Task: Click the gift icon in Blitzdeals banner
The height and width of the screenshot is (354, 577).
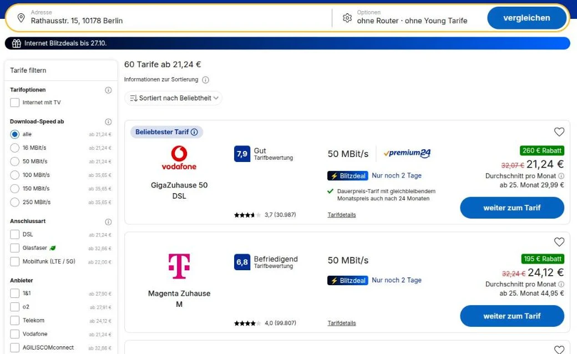Action: [x=17, y=43]
